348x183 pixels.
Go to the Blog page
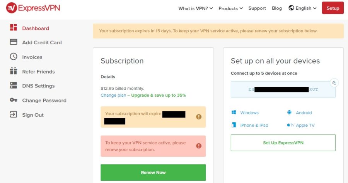pyautogui.click(x=277, y=8)
